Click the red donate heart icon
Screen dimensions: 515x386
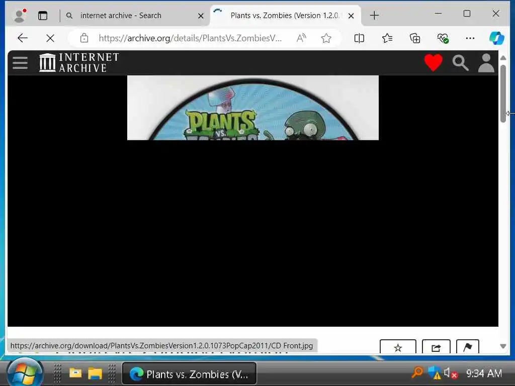433,62
